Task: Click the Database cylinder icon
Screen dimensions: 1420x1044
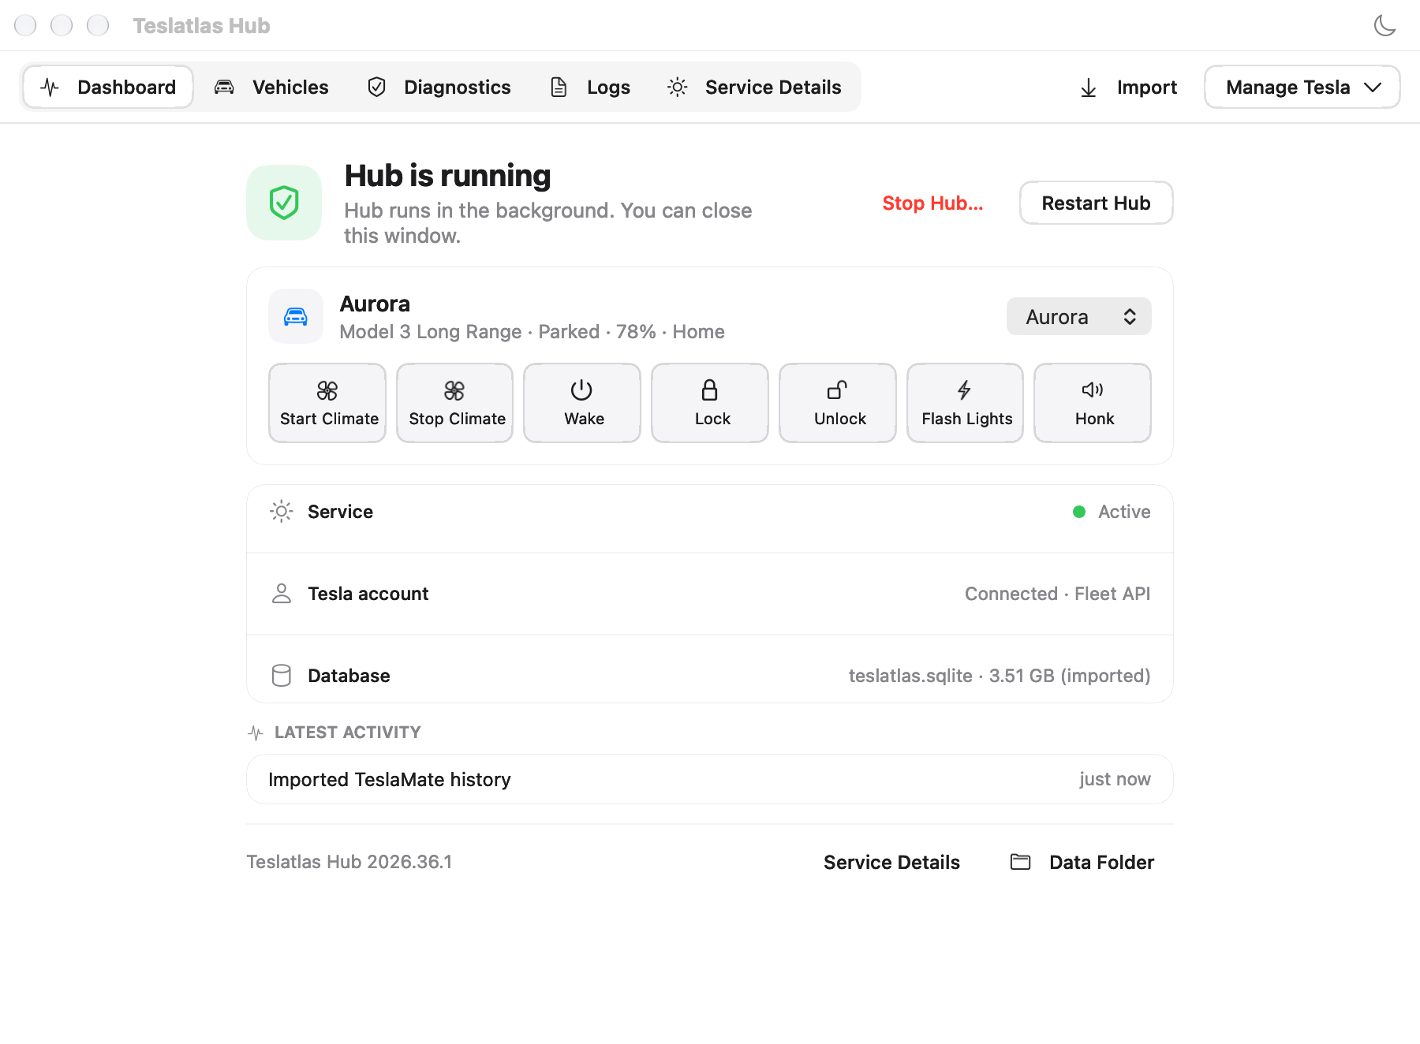Action: click(x=282, y=676)
